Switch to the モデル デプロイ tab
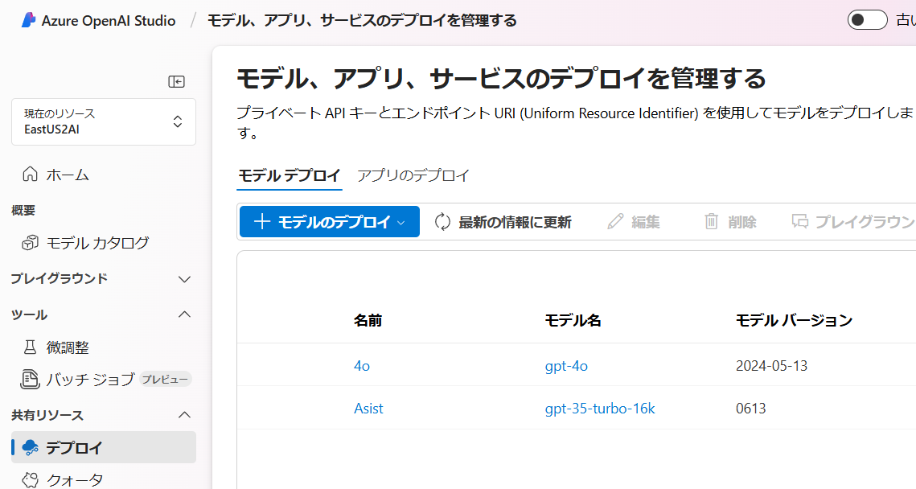916x489 pixels. pyautogui.click(x=290, y=175)
